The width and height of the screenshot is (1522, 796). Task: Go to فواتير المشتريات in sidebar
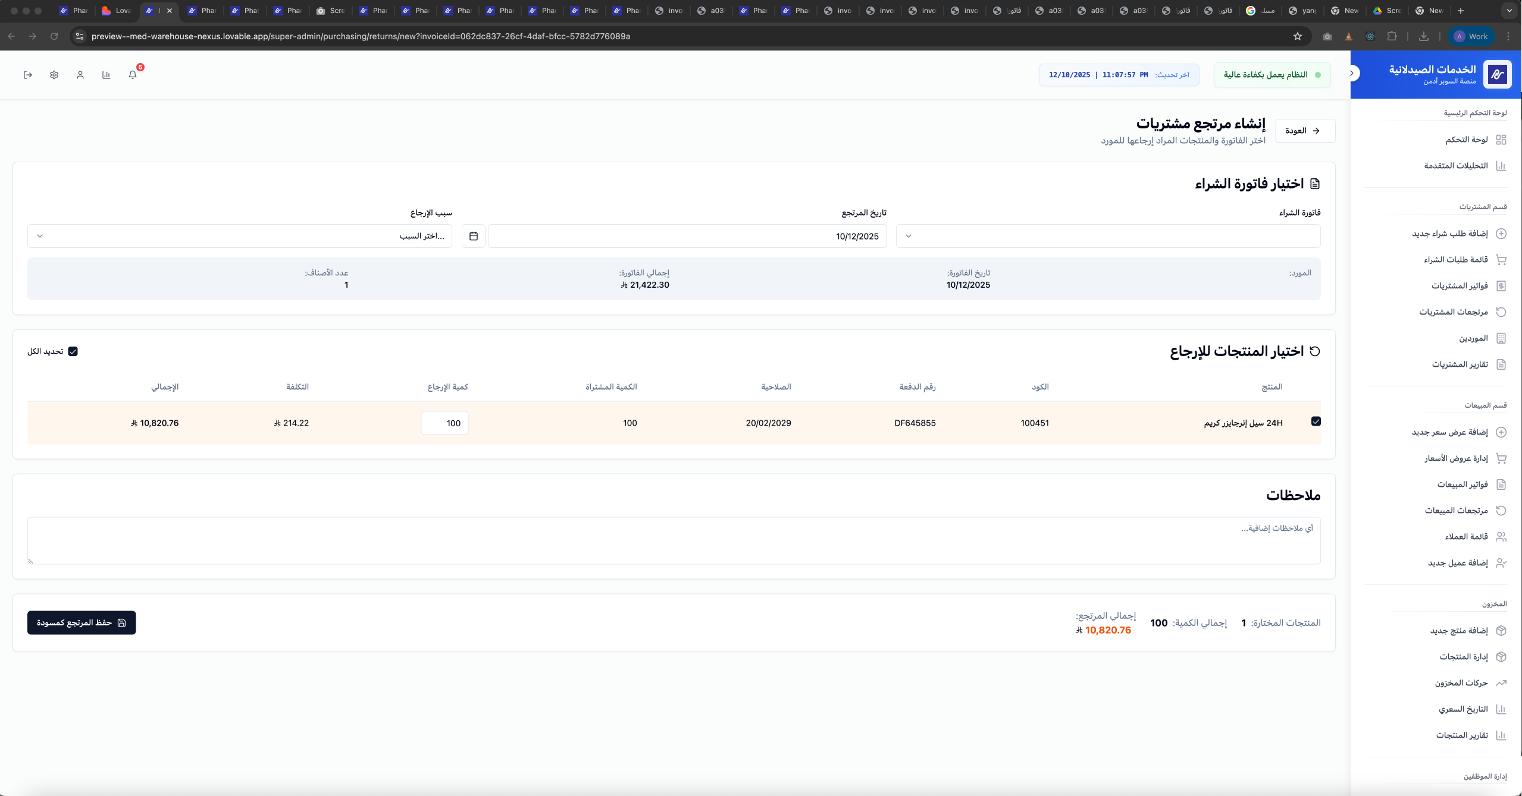[x=1468, y=286]
